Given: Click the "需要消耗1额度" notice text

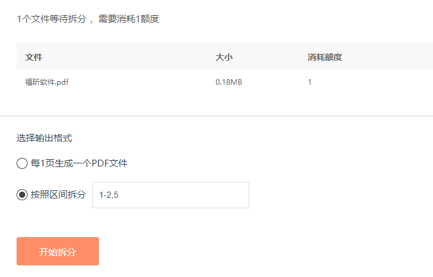Looking at the screenshot, I should click(128, 19).
